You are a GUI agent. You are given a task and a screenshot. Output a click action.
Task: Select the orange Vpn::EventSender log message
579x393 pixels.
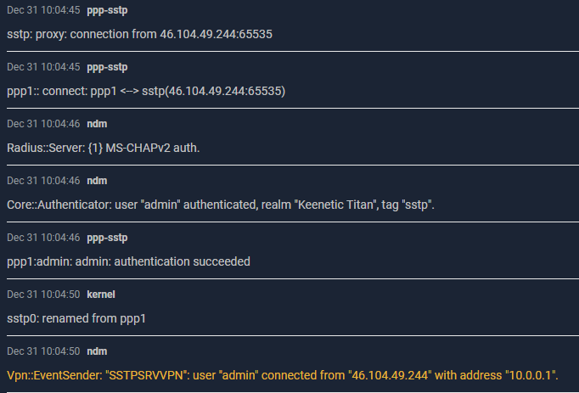[x=283, y=375]
